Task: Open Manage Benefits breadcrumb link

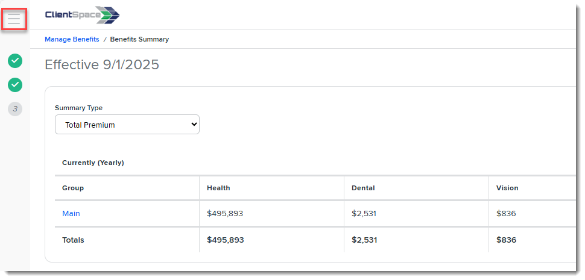Action: tap(72, 39)
